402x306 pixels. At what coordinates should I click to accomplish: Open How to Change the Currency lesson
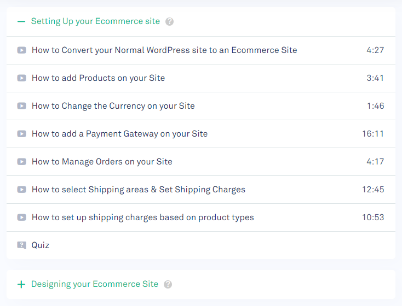pyautogui.click(x=113, y=106)
